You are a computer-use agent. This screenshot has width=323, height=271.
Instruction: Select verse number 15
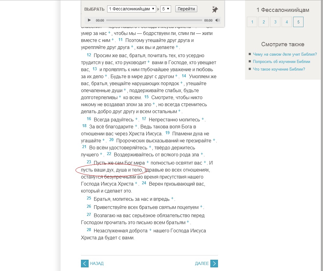146,97
